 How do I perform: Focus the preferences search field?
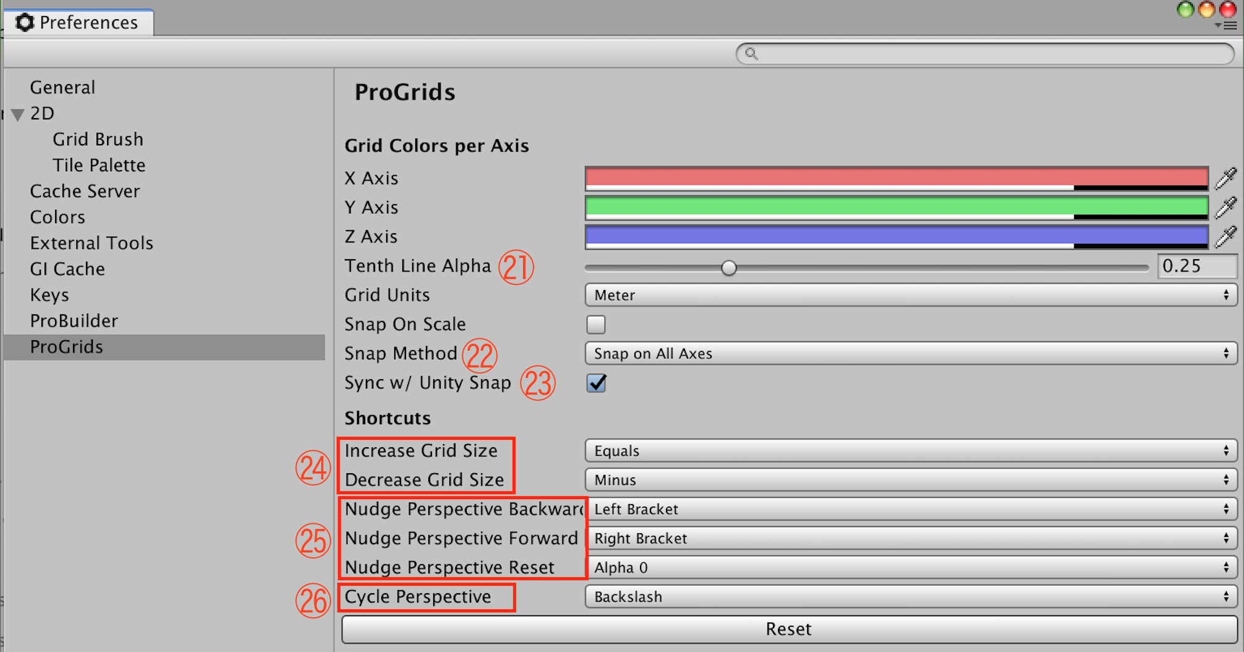point(985,54)
